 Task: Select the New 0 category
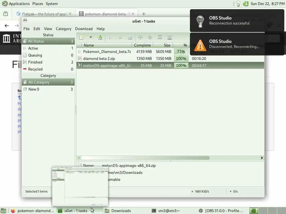48,89
